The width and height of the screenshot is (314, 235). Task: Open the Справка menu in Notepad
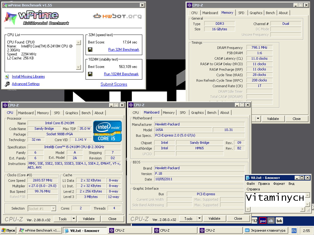pos(253,189)
